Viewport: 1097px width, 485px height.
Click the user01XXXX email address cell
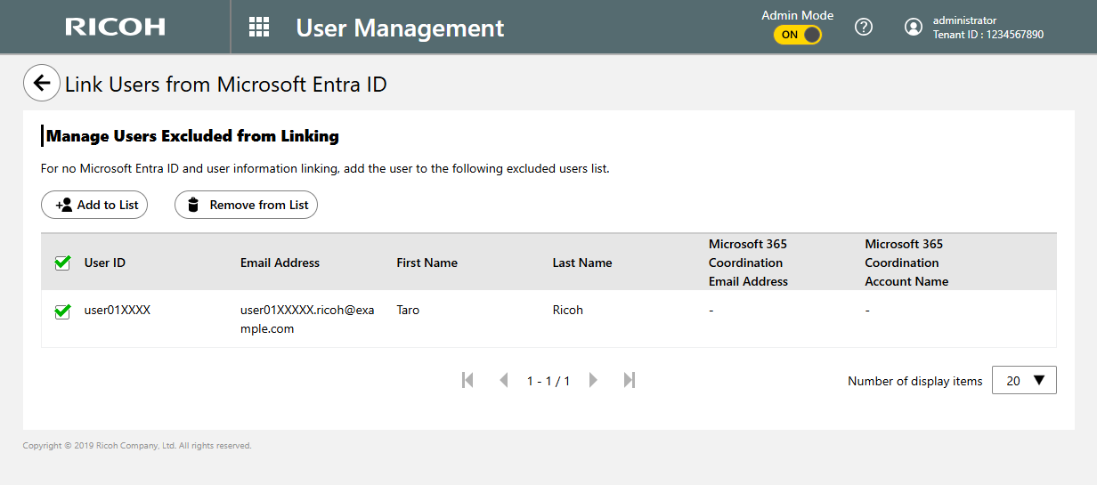click(307, 319)
